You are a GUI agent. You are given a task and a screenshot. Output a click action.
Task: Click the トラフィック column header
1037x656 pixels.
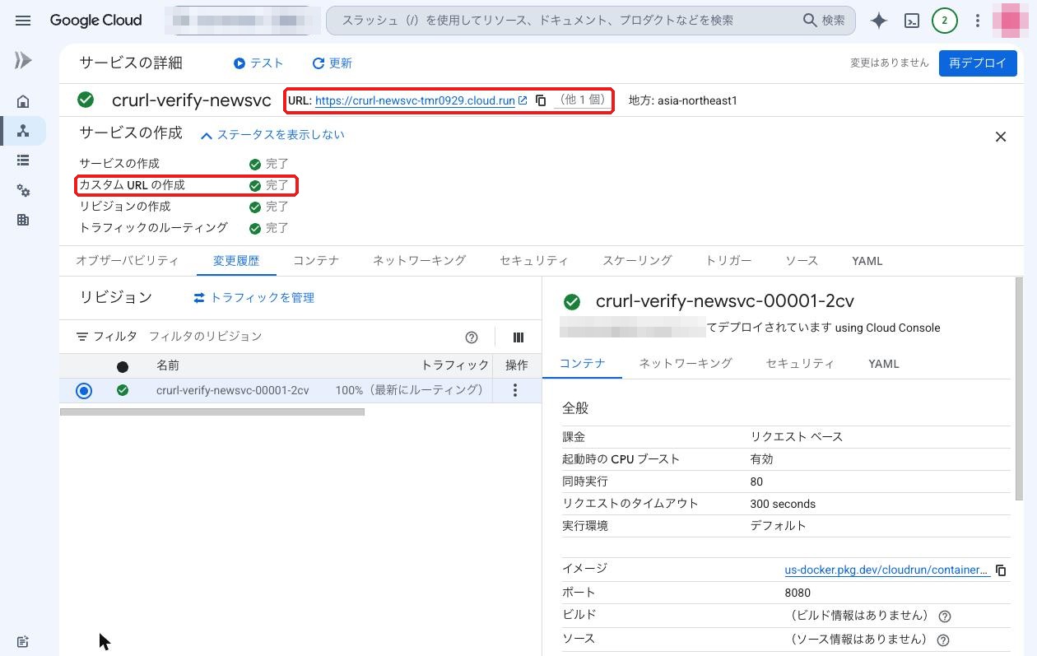click(x=455, y=365)
